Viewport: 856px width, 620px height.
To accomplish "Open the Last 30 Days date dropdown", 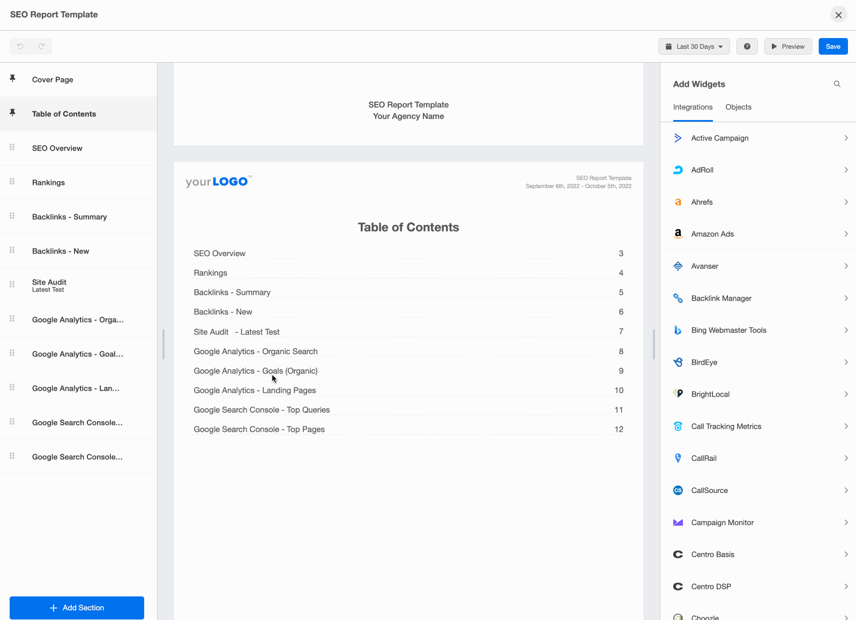I will pos(694,47).
